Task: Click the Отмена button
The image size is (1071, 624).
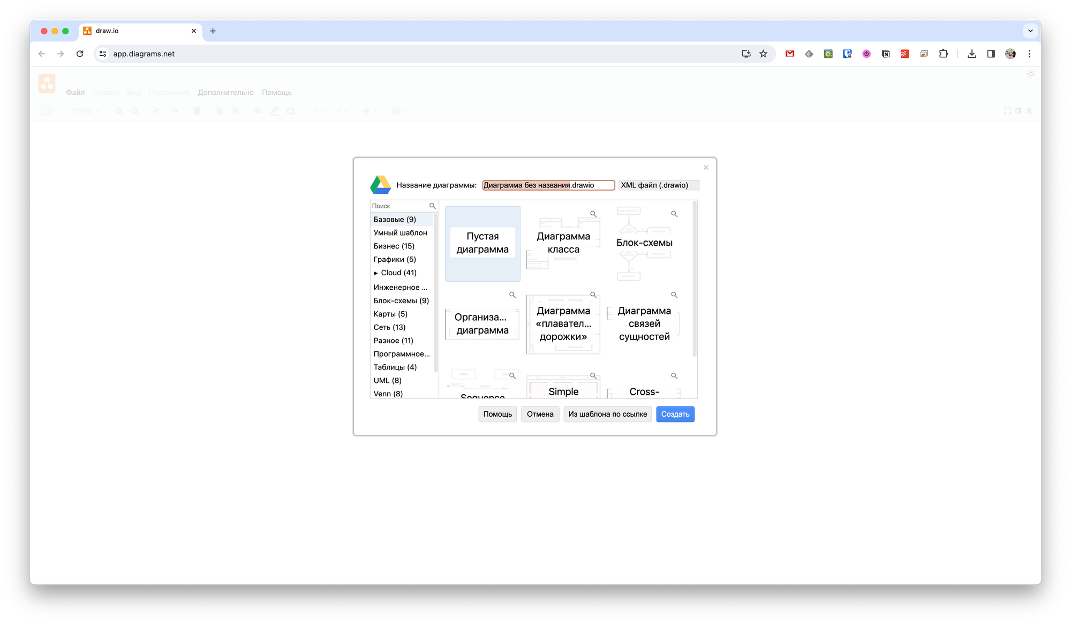Action: (x=540, y=414)
